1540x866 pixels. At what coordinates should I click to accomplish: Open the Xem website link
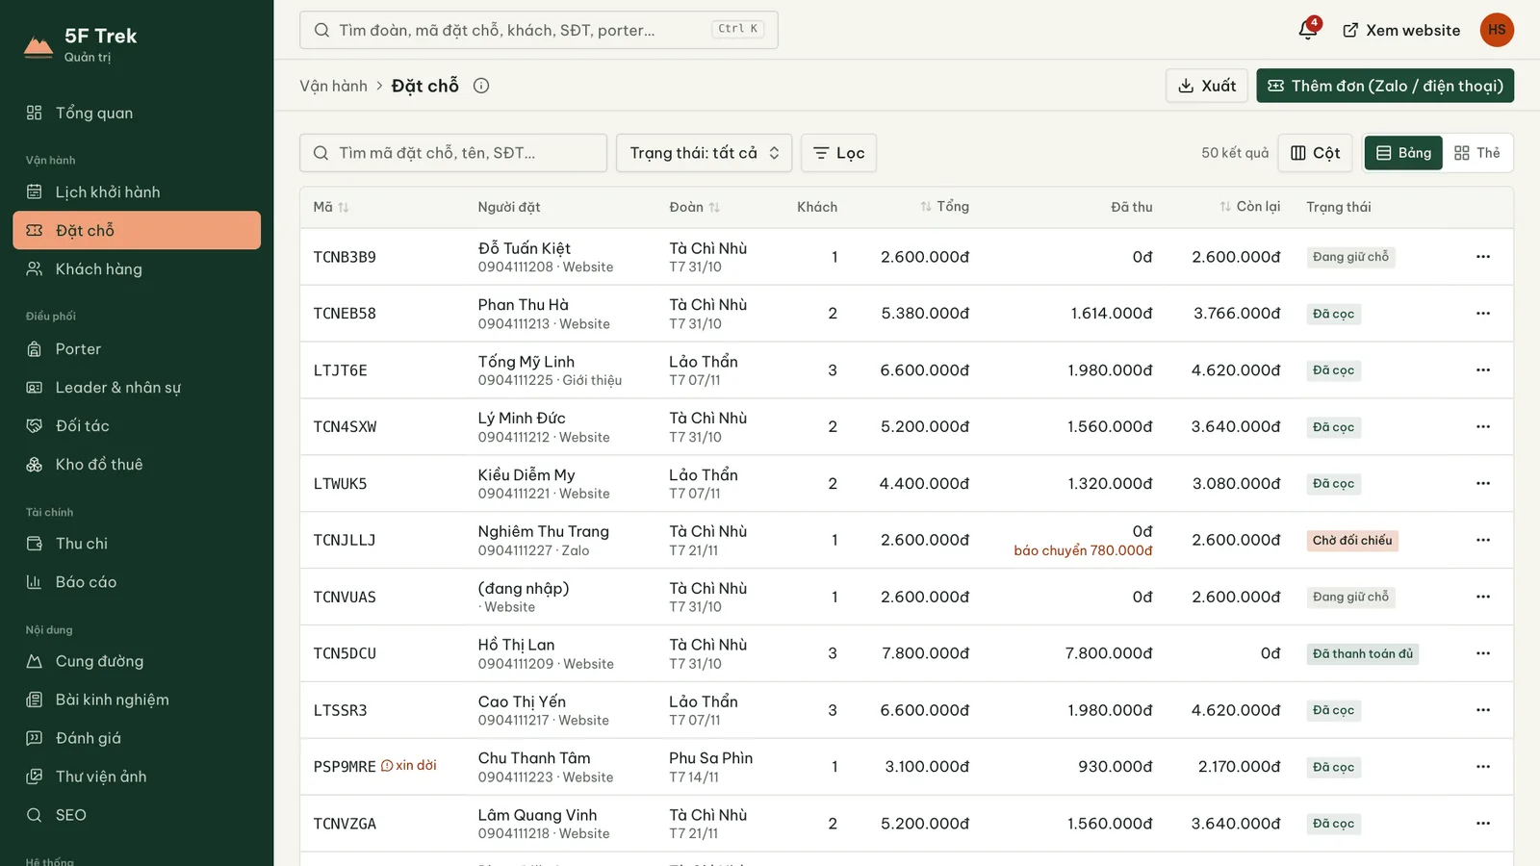(1401, 30)
